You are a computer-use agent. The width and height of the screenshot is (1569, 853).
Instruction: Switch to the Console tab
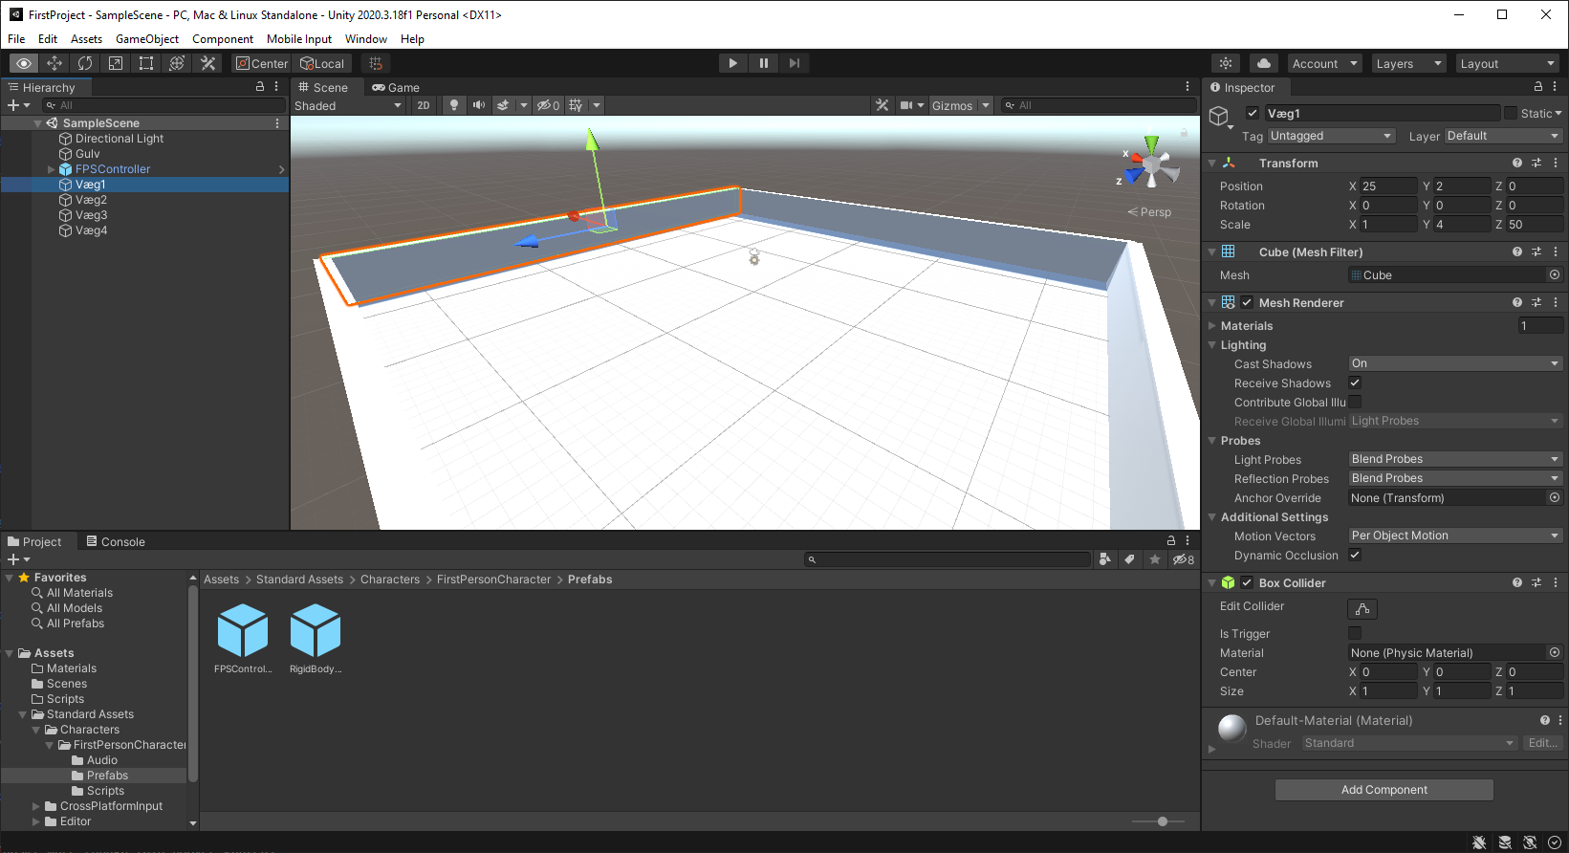pos(116,541)
